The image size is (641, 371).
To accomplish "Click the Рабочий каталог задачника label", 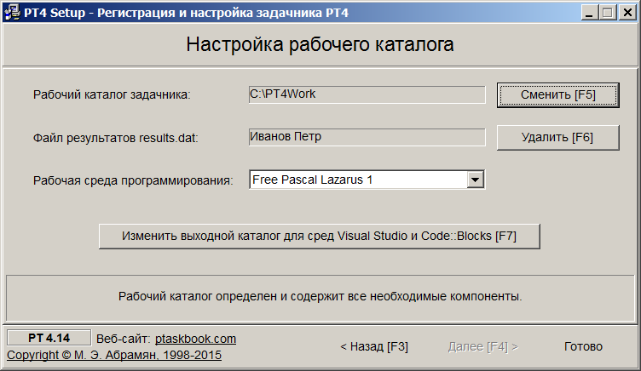I will pos(112,94).
